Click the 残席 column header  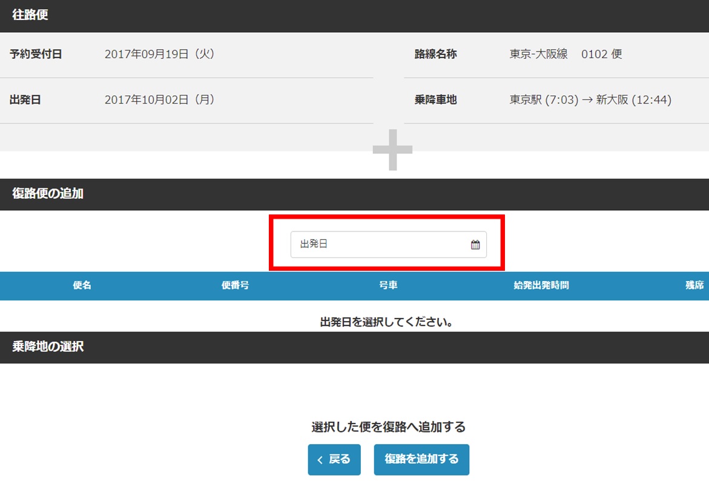694,285
